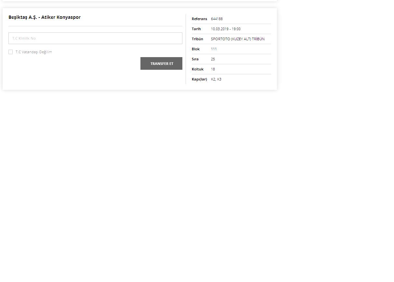The height and width of the screenshot is (282, 394).
Task: Click the Blok label
Action: [x=196, y=49]
